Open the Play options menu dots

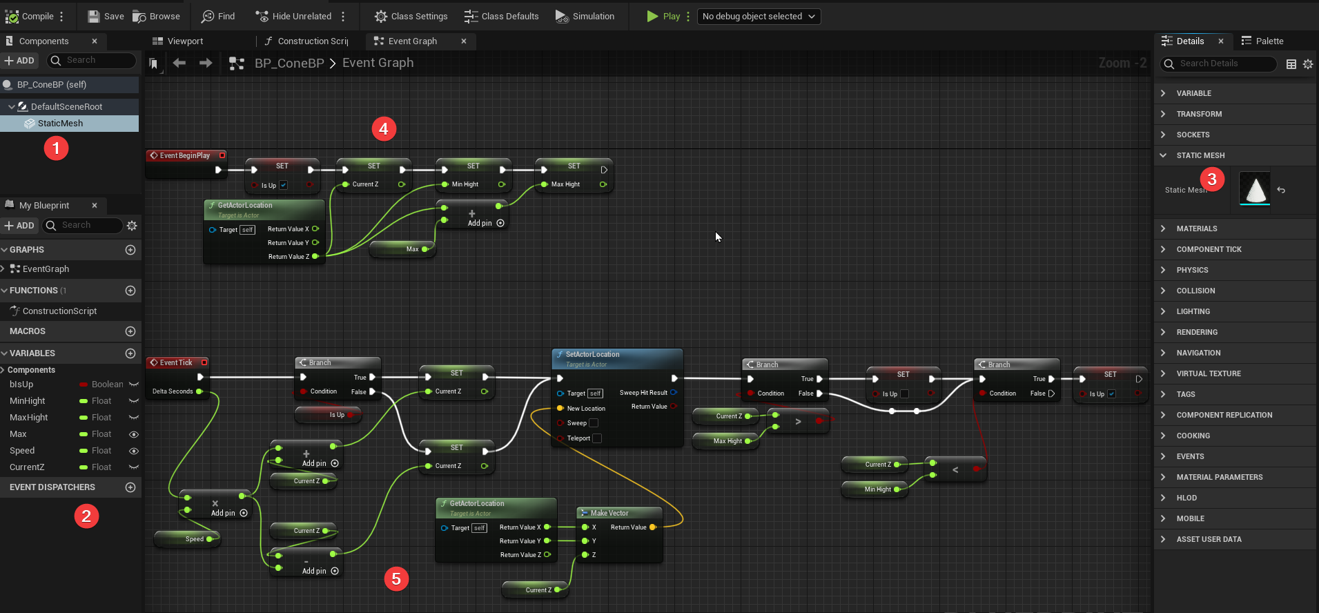[x=688, y=16]
